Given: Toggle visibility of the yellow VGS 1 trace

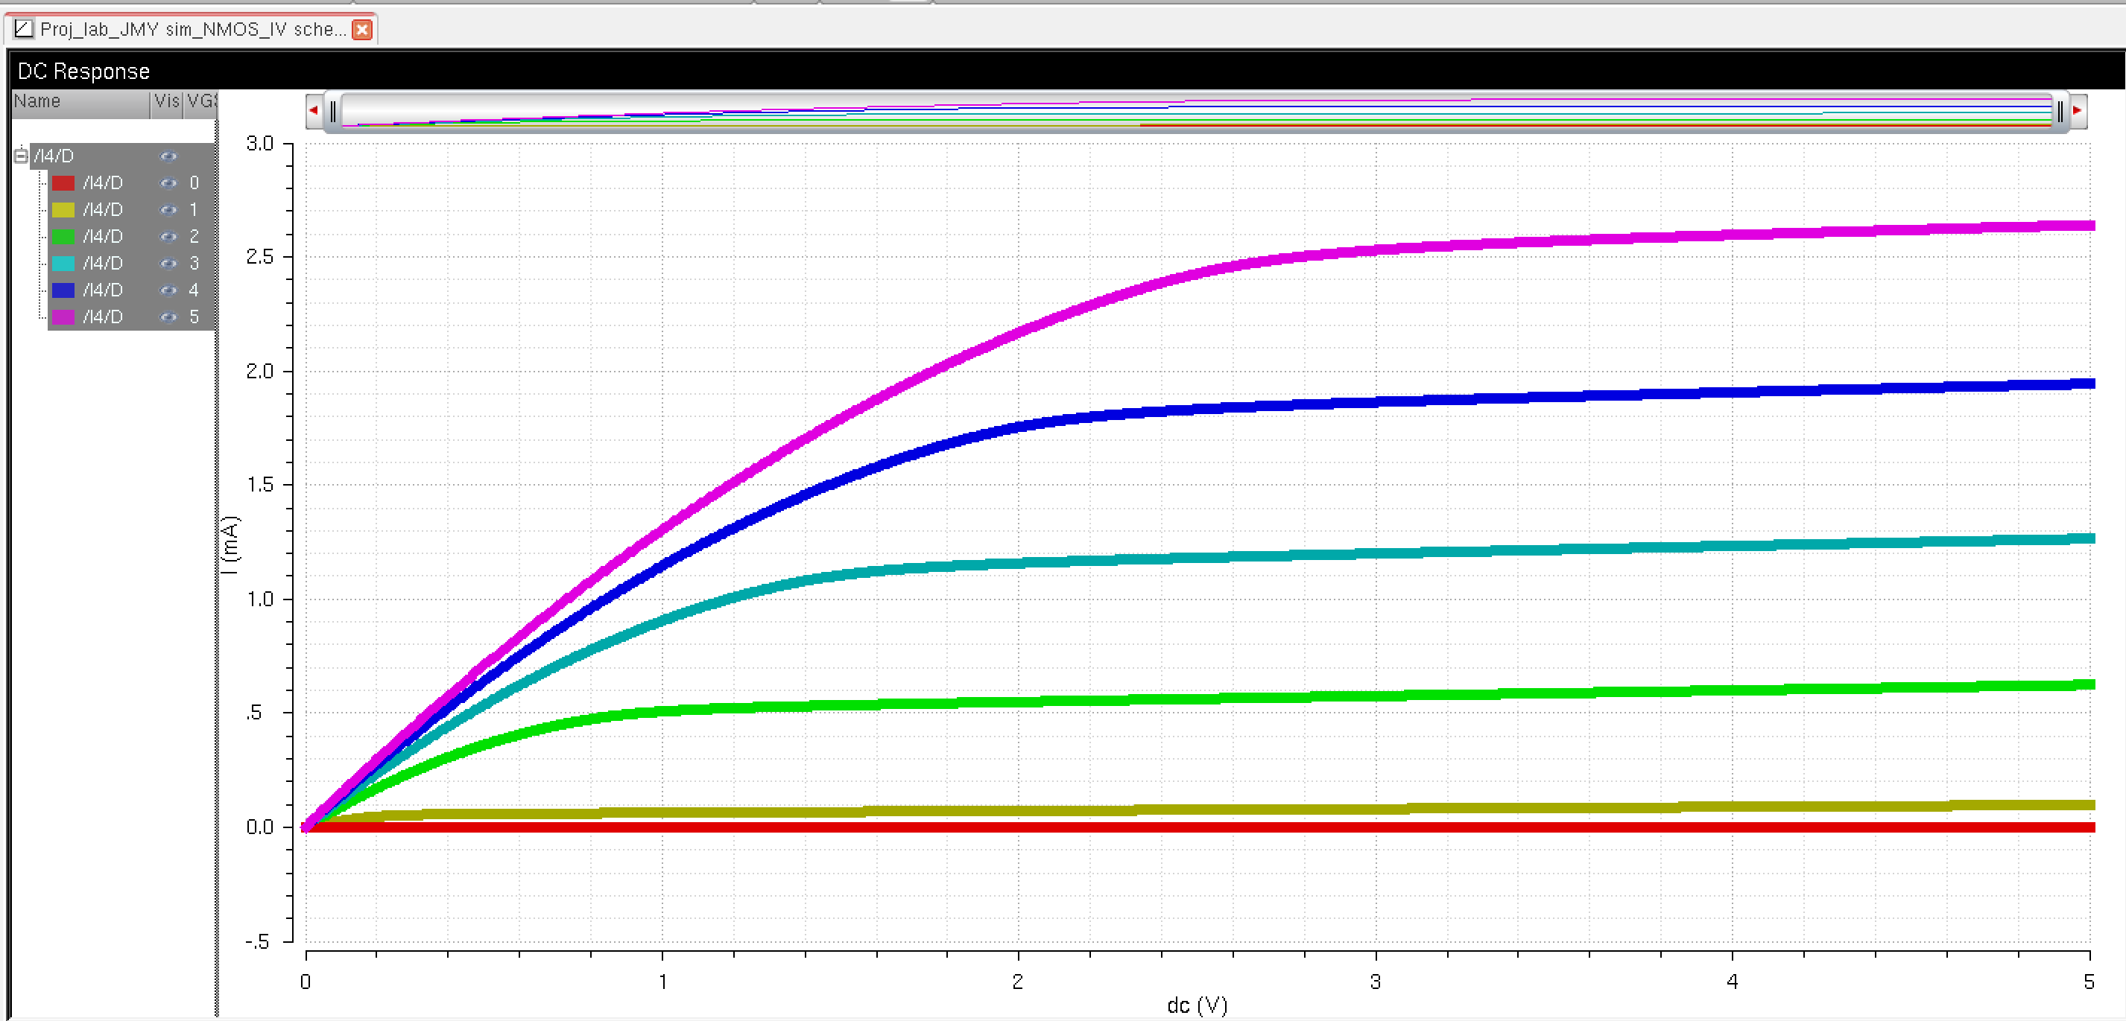Looking at the screenshot, I should coord(168,209).
